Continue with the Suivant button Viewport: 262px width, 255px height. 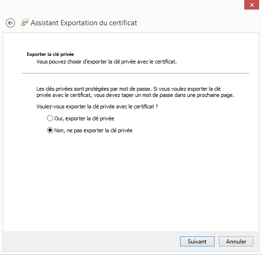point(197,241)
